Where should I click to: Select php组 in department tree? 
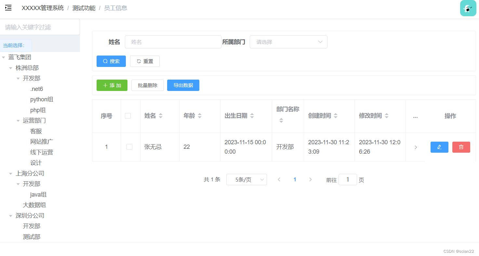coord(38,110)
